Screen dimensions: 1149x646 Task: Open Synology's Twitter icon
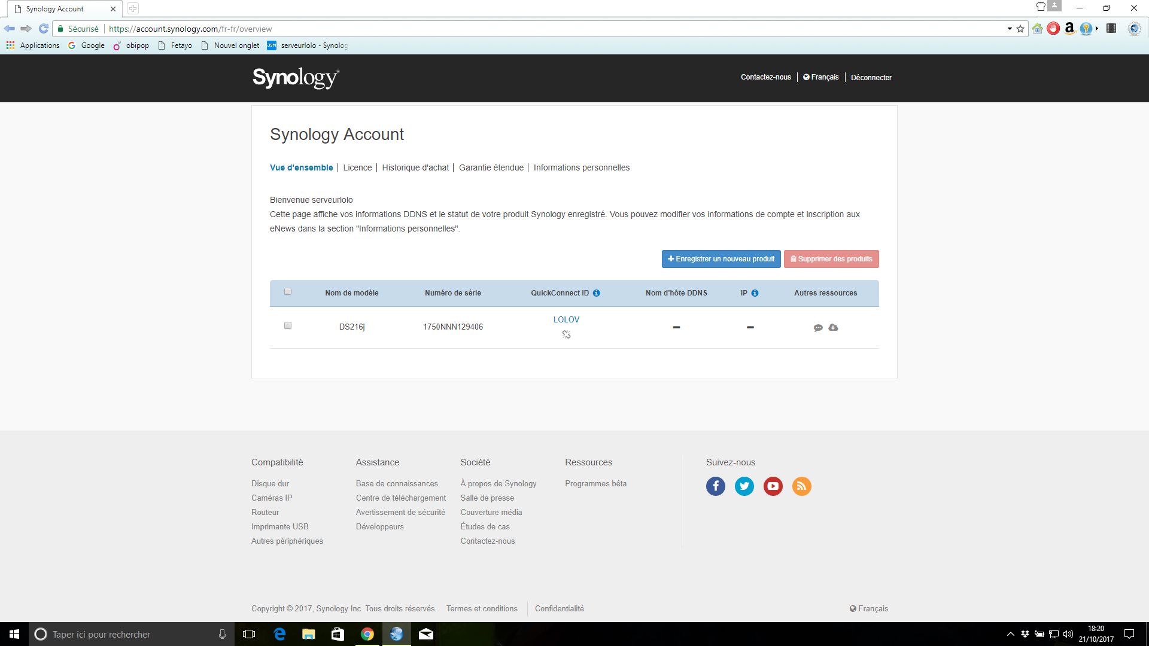(744, 486)
